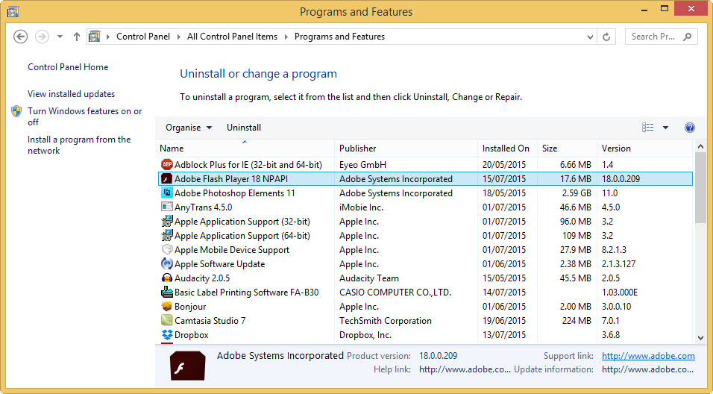Open help with the blue question mark
The image size is (713, 394).
[x=689, y=128]
